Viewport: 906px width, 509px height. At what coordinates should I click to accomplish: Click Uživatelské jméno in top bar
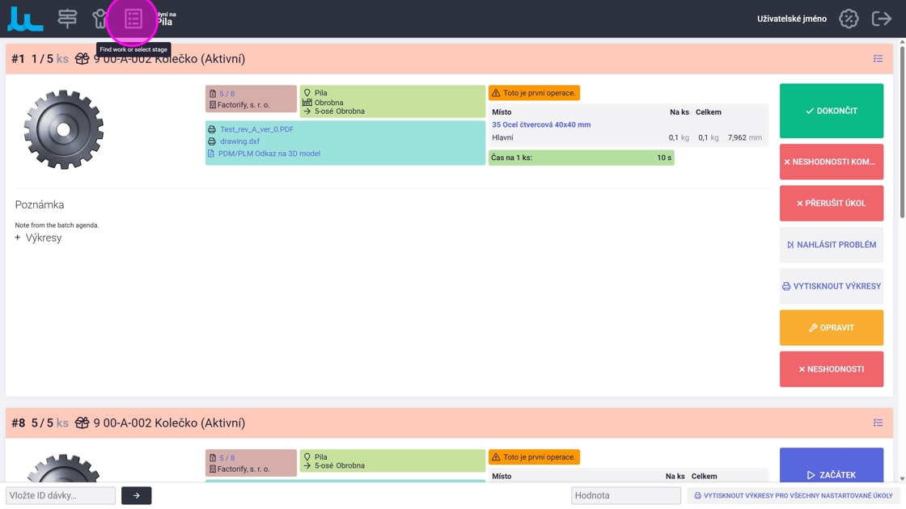click(792, 19)
